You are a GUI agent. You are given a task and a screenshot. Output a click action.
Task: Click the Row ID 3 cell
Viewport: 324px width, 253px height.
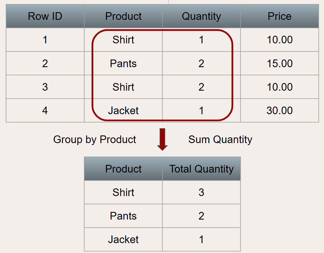pos(45,87)
